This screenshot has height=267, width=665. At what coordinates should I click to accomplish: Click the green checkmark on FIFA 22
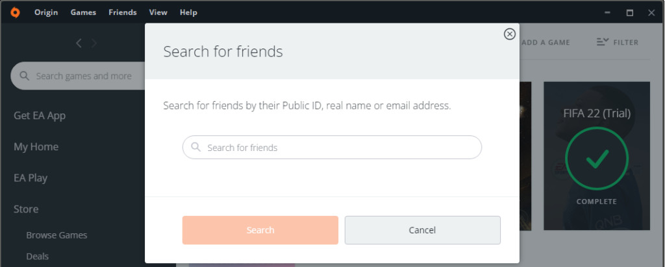coord(597,159)
